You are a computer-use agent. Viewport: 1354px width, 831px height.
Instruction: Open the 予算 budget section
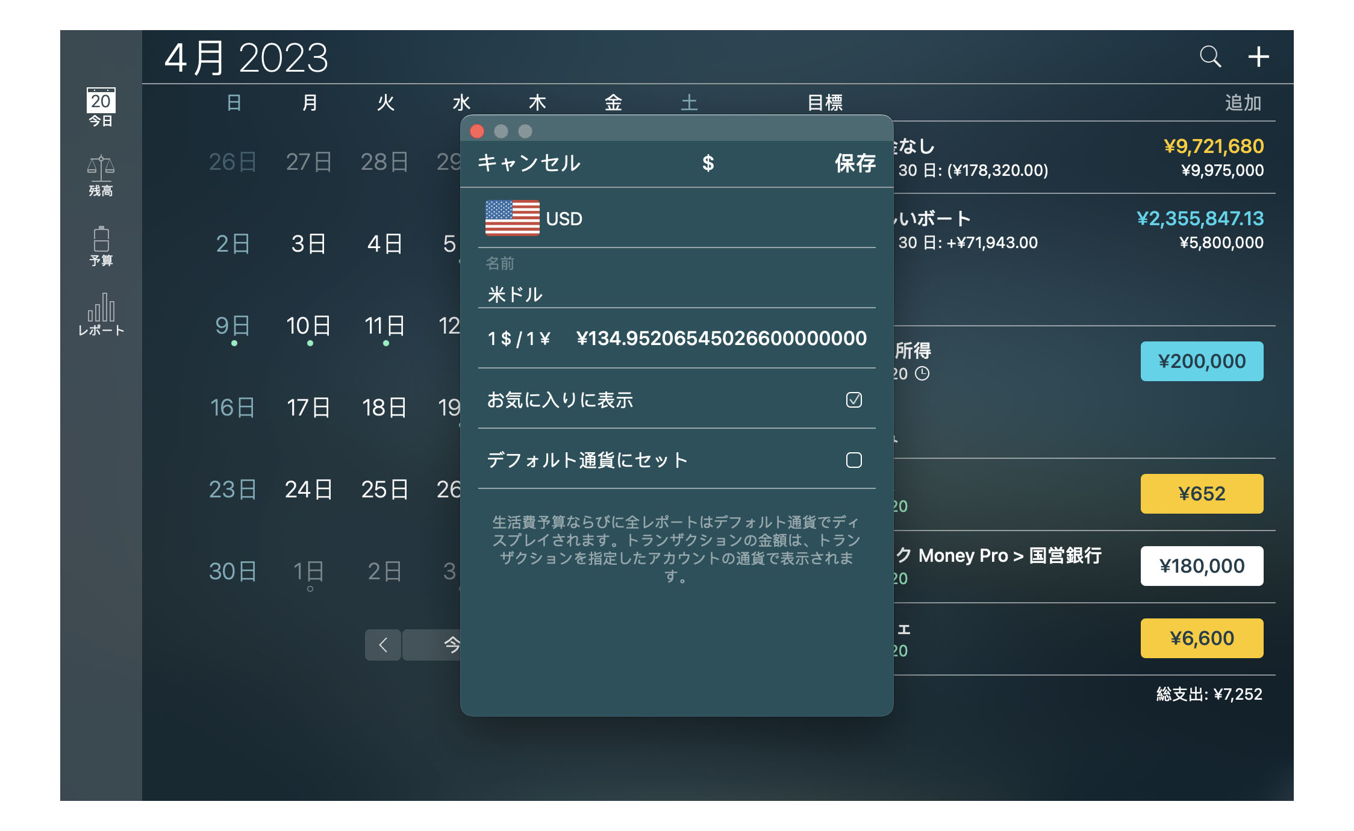point(101,246)
